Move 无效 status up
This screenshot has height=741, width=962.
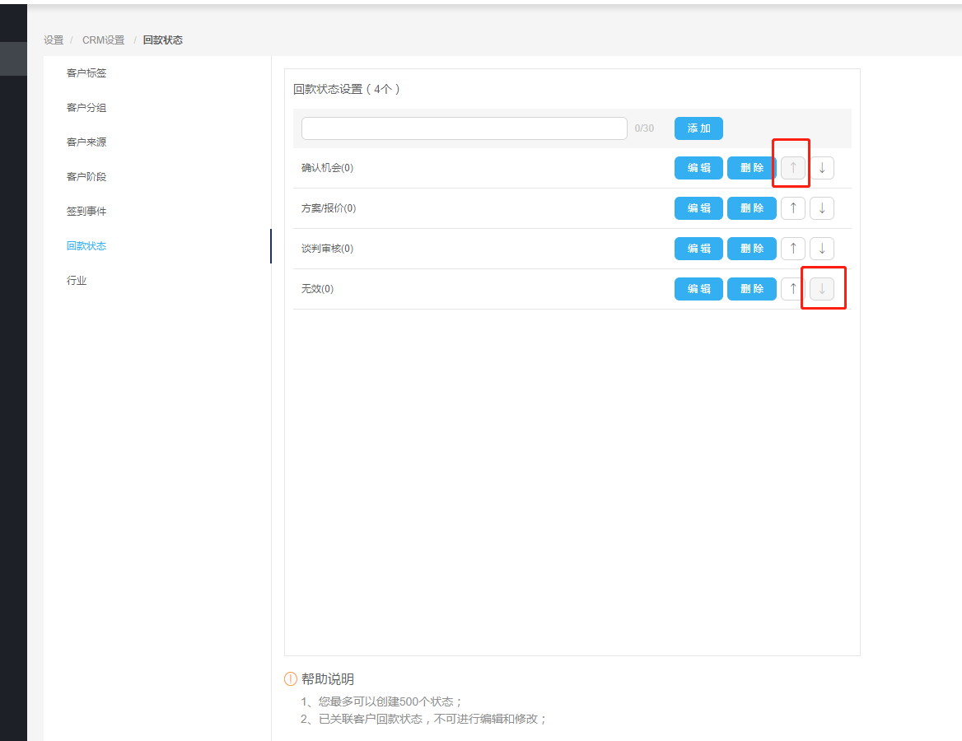[792, 289]
